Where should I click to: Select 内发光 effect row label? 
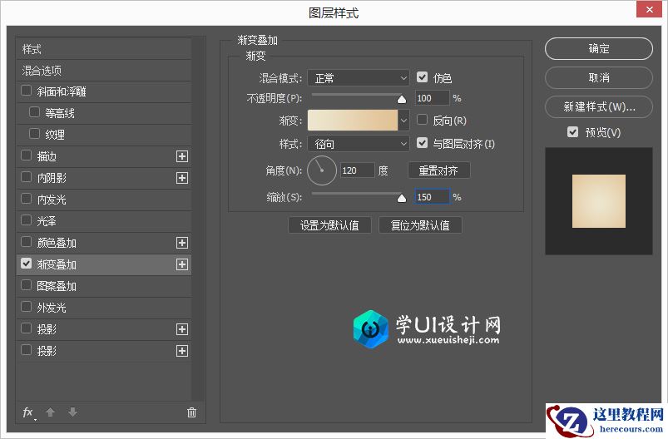tap(51, 200)
